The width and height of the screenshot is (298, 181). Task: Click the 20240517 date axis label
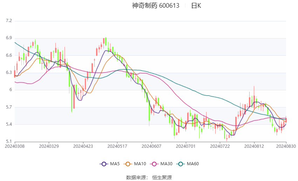point(117,146)
